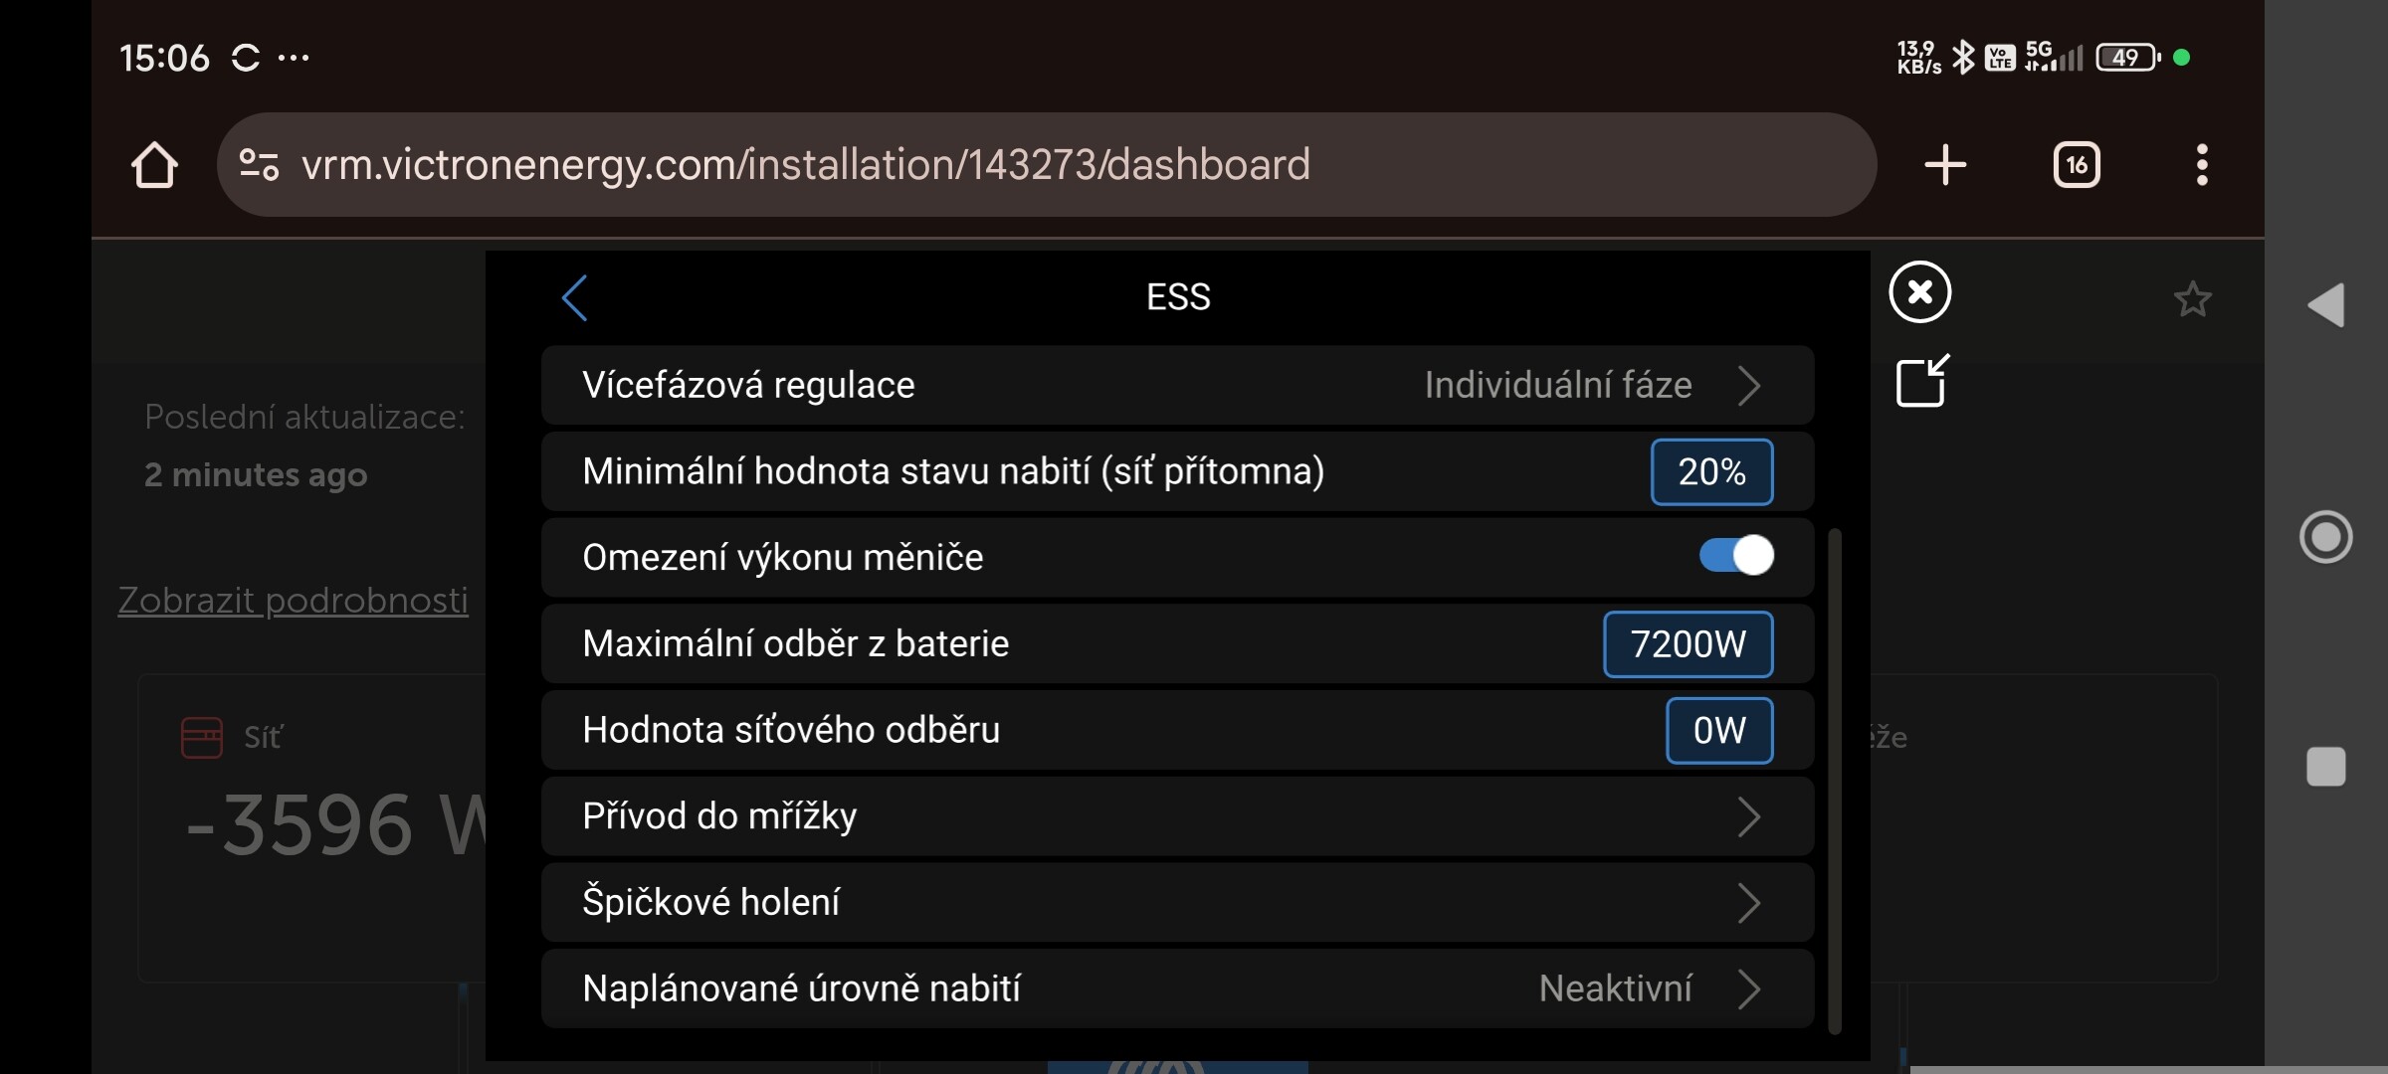Close the ESS settings overlay

(1919, 292)
